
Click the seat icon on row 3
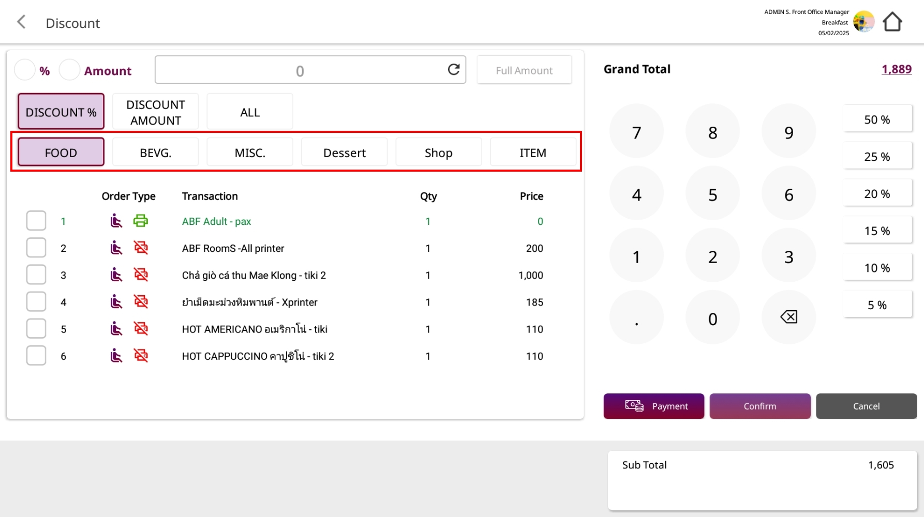click(x=116, y=275)
